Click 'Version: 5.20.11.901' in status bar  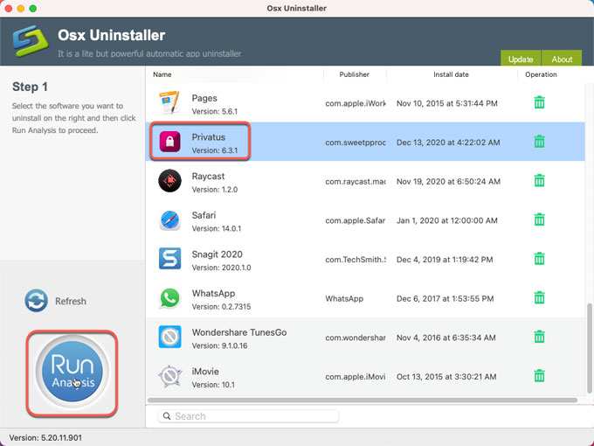click(45, 437)
